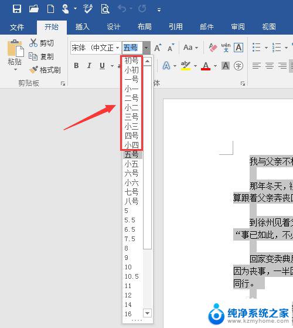The height and width of the screenshot is (328, 293).
Task: Open bullet library dropdown arrow
Action: tap(266, 48)
